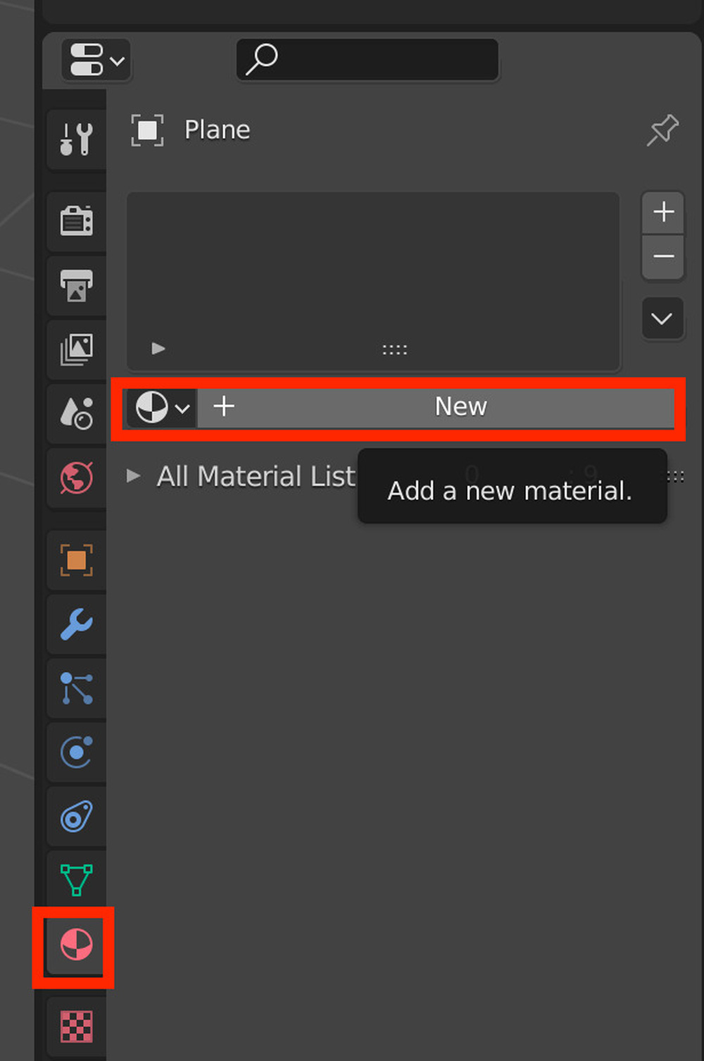The image size is (704, 1061).
Task: Open the Object properties tab
Action: 76,560
